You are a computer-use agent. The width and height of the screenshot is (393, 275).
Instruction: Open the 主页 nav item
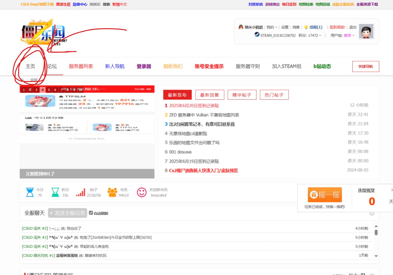(30, 66)
